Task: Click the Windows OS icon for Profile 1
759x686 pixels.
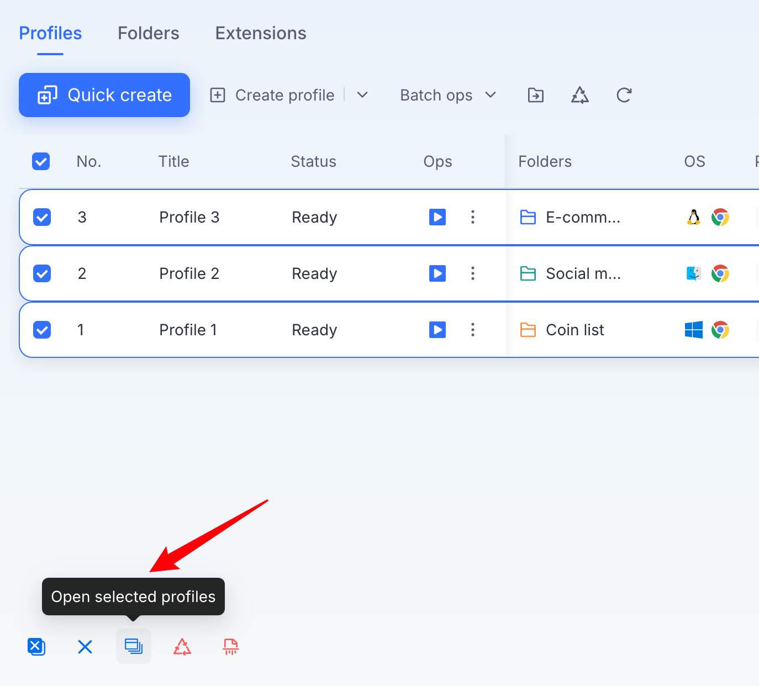Action: coord(694,330)
